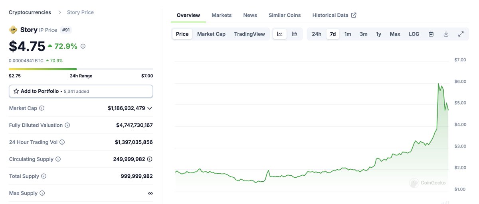Select the TradingView chart toggle
The image size is (479, 204).
pos(249,34)
